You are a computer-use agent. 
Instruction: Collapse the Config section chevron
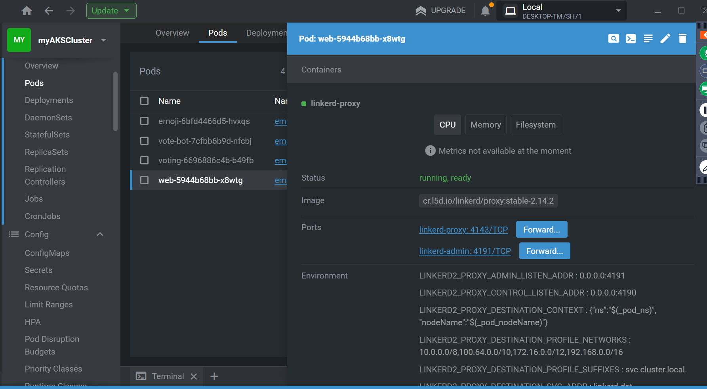click(x=100, y=234)
